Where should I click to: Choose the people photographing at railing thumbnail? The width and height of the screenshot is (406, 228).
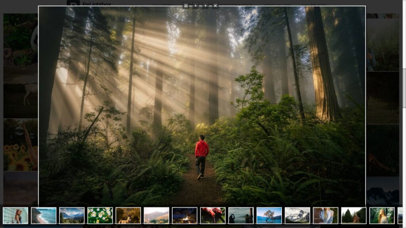pyautogui.click(x=241, y=216)
